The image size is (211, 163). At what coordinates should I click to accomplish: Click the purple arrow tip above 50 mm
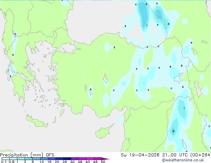point(105,159)
